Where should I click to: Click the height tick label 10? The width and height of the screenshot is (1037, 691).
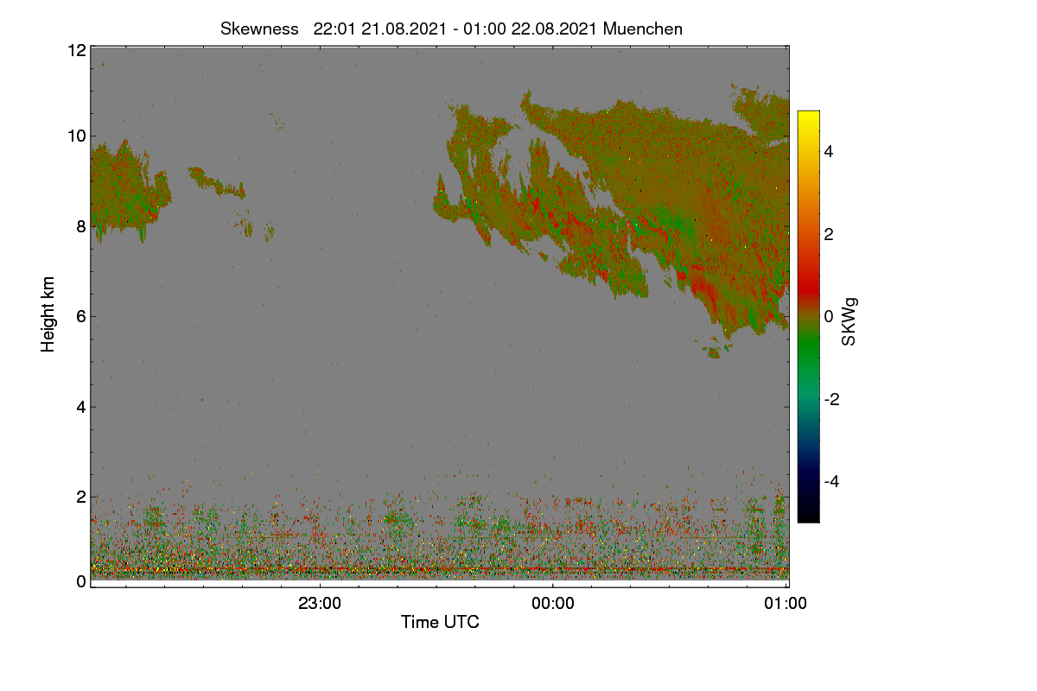pyautogui.click(x=76, y=136)
